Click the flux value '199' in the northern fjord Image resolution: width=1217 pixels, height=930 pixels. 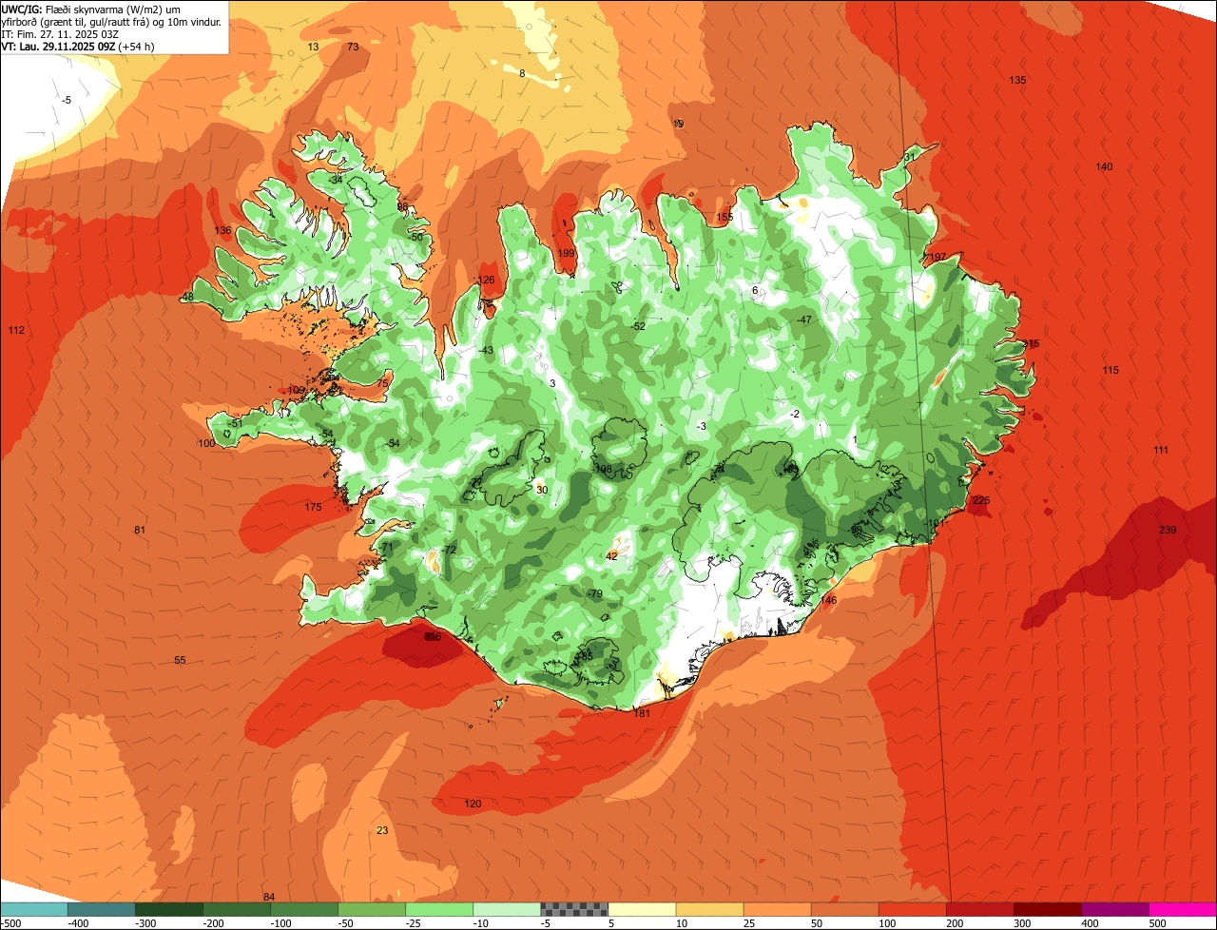pyautogui.click(x=567, y=253)
